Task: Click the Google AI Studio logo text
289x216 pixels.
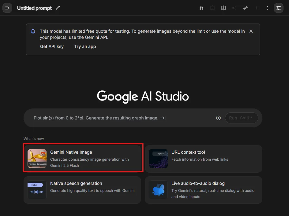Action: click(143, 96)
